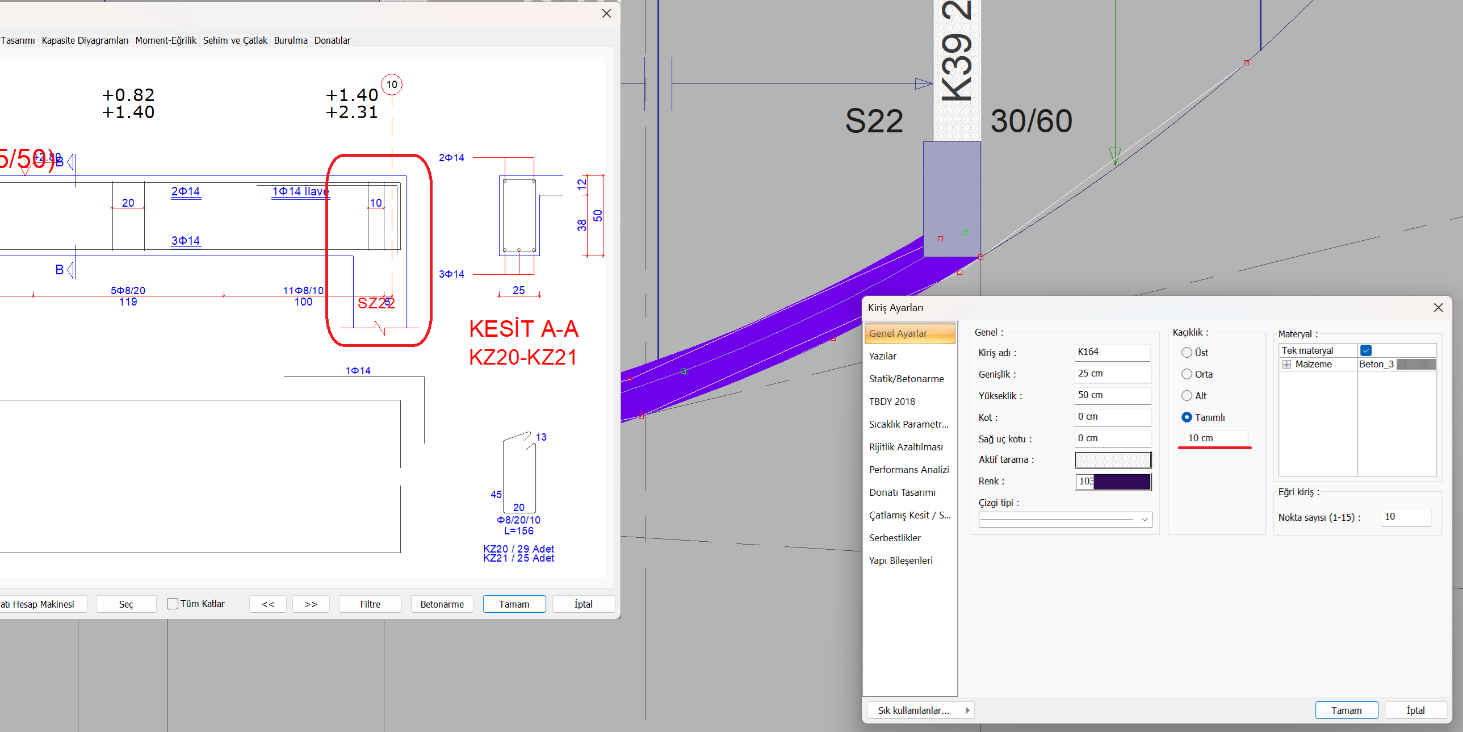Go to previous beam with << button

click(x=268, y=604)
